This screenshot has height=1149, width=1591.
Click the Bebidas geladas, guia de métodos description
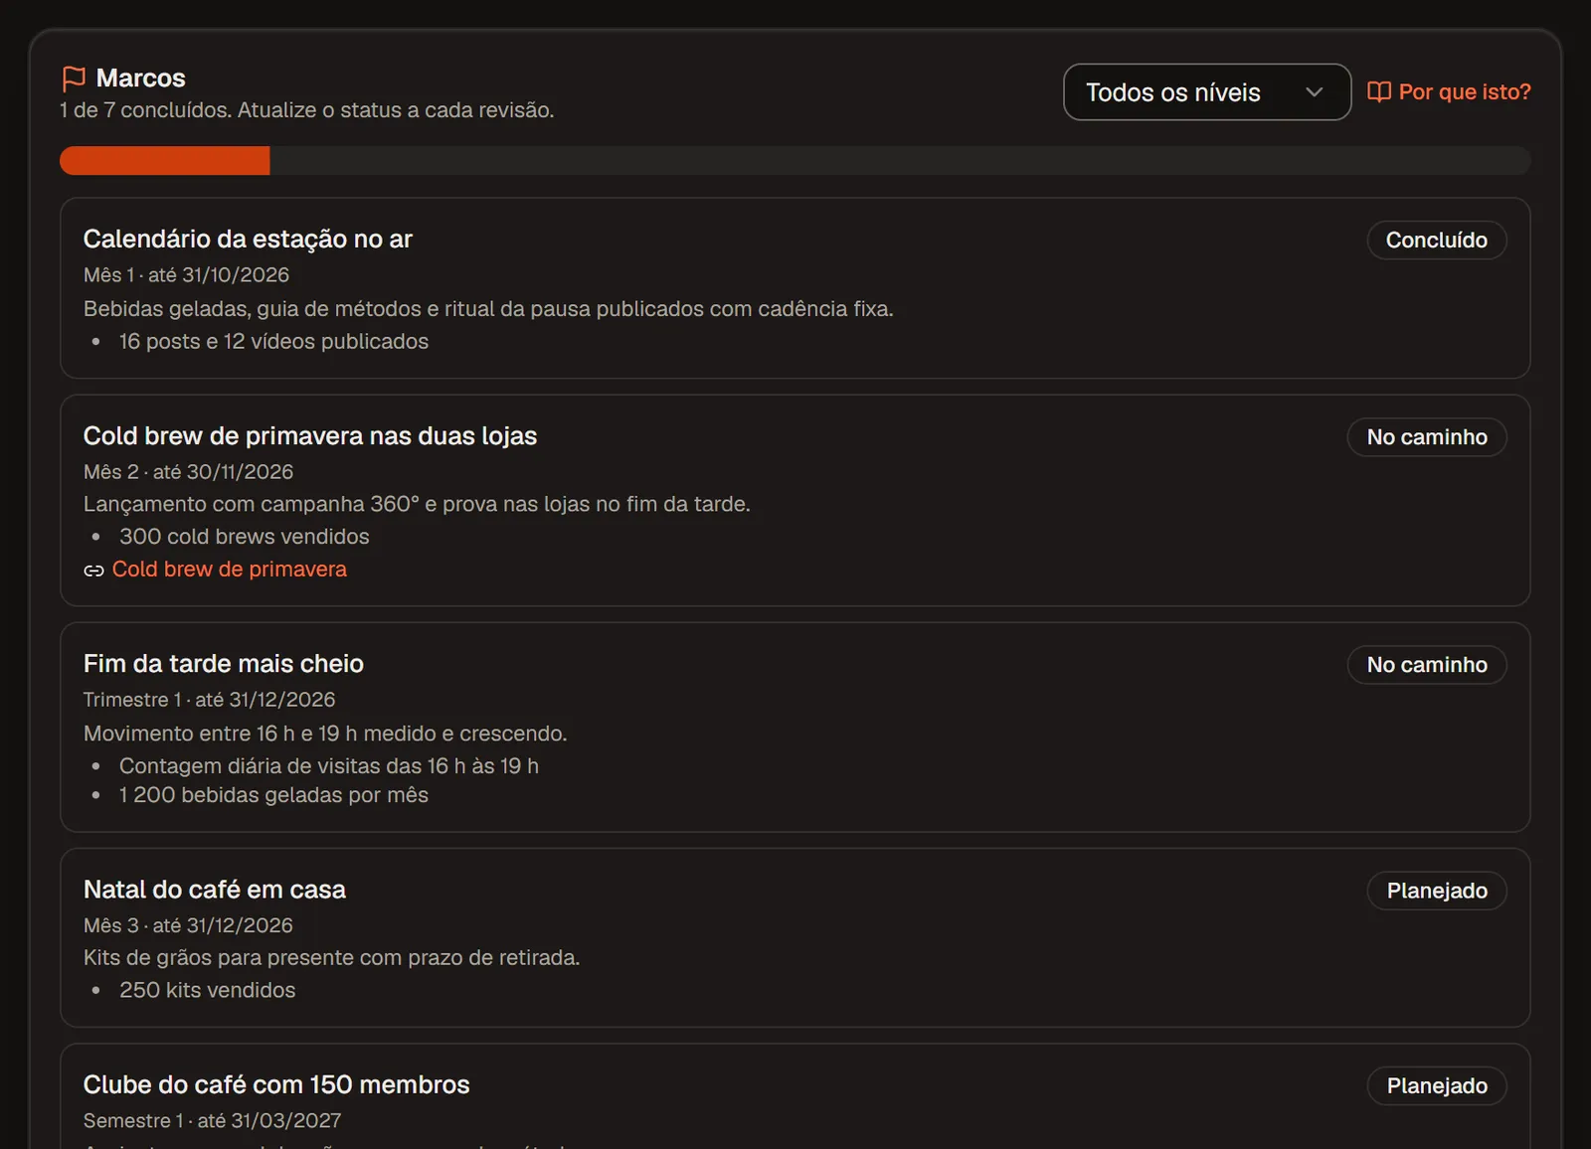click(488, 309)
